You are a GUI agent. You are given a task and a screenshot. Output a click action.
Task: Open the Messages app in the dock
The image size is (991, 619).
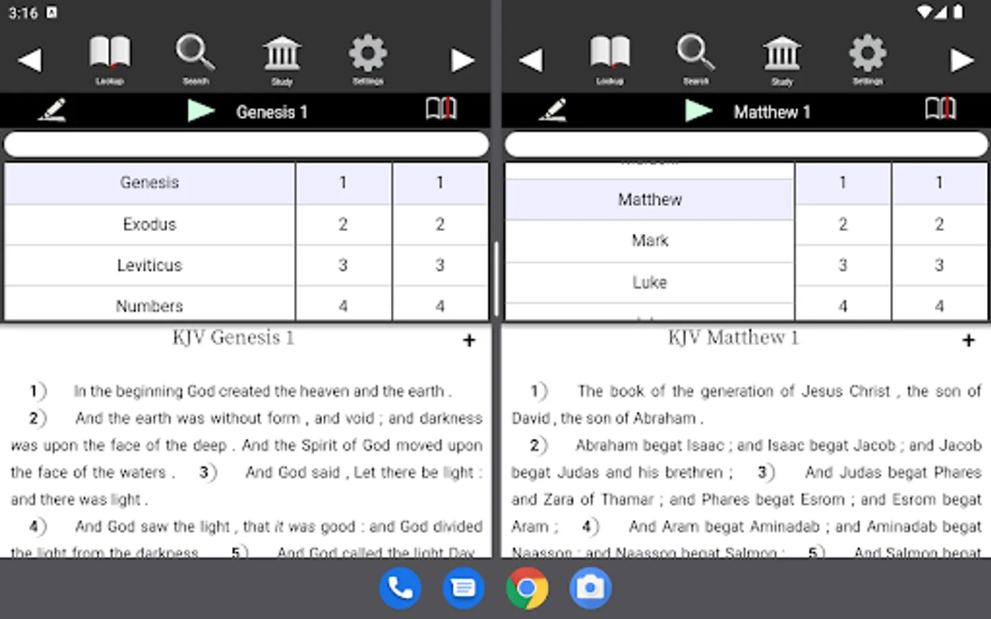(x=463, y=588)
